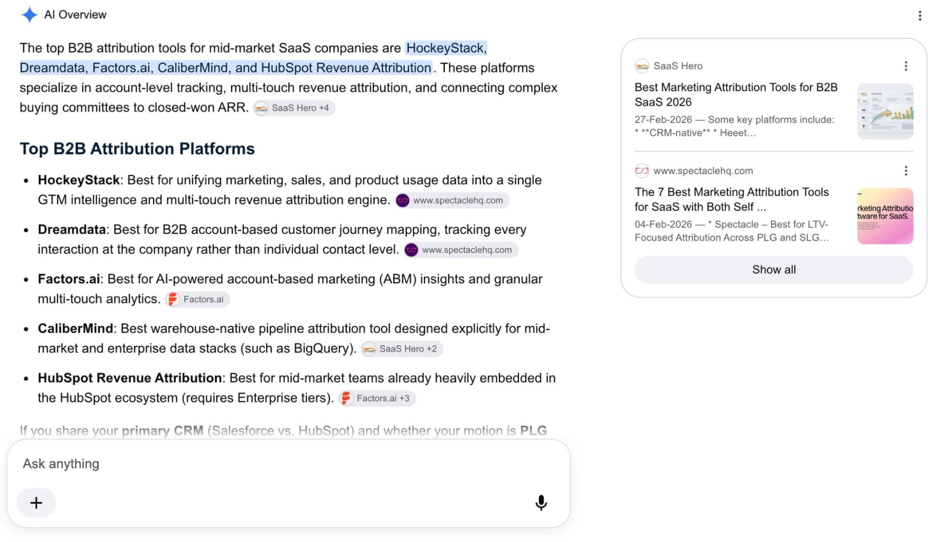Image resolution: width=944 pixels, height=542 pixels.
Task: Open the 'Best Marketing Attribution Tools for B2B SaaS 2026' article
Action: [736, 95]
